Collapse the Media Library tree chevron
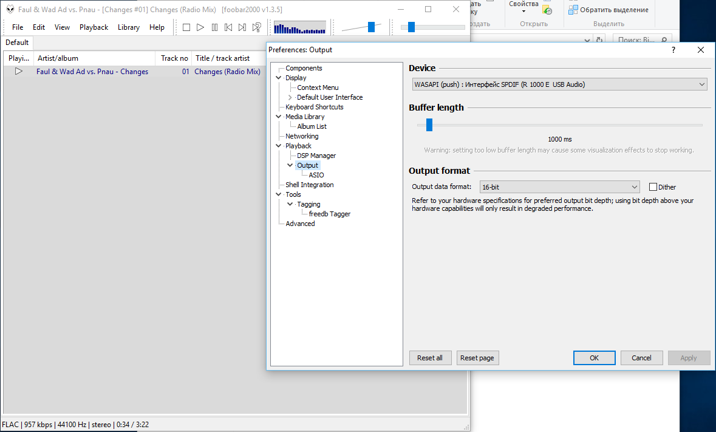716x432 pixels. 279,117
